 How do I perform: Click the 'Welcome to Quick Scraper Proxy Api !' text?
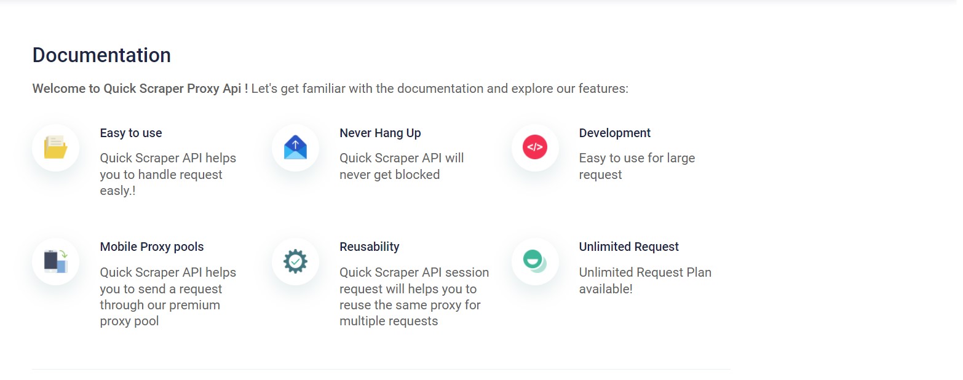[x=140, y=89]
